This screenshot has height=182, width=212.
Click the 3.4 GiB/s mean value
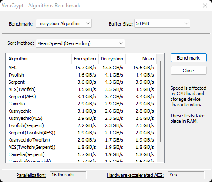(145, 97)
